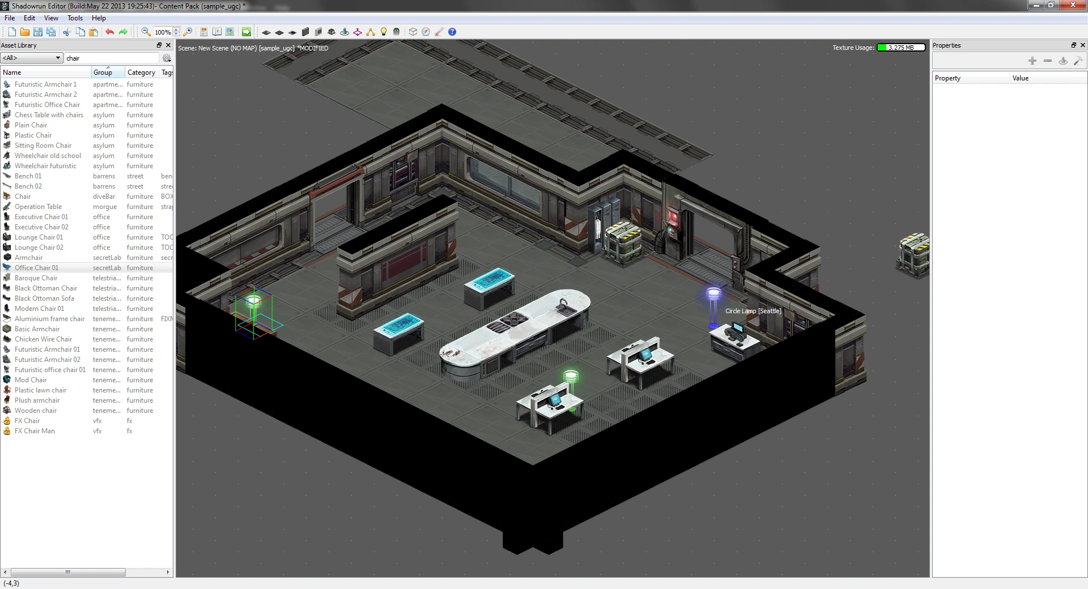Select the light bulb lighting tool
Screen dimensions: 1088x589
[x=384, y=32]
